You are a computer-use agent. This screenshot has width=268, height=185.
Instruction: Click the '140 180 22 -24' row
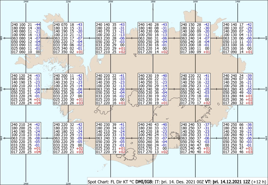click(x=68, y=132)
